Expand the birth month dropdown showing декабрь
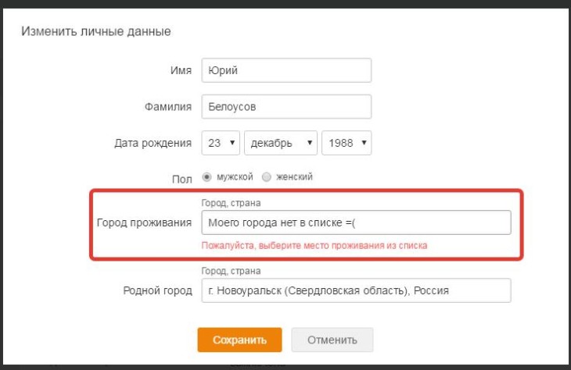Image resolution: width=571 pixels, height=370 pixels. 281,143
